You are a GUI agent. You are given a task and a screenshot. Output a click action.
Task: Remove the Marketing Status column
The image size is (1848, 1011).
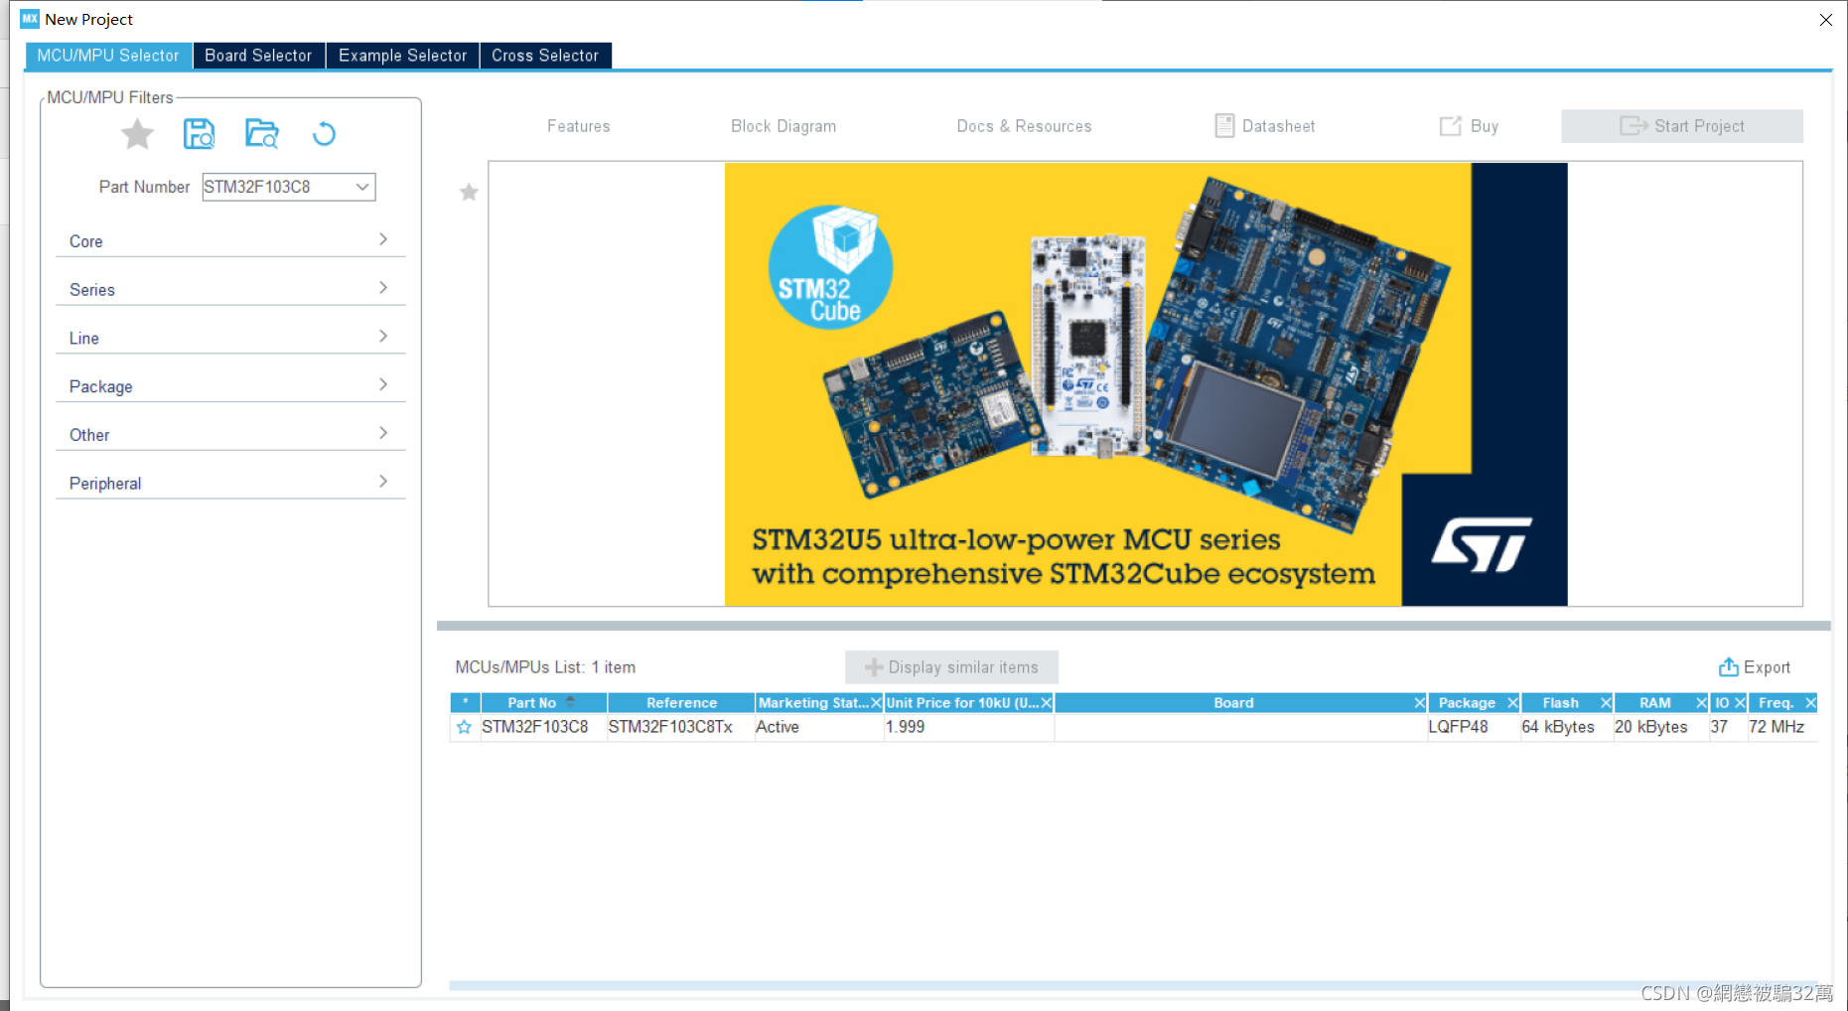(876, 703)
